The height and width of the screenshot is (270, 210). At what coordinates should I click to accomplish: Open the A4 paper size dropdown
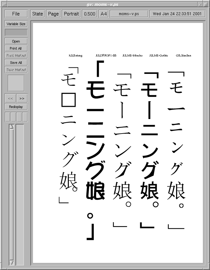103,14
